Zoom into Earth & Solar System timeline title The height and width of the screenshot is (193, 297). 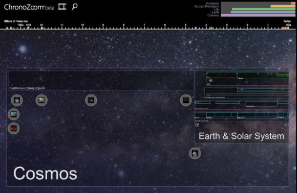click(x=241, y=136)
